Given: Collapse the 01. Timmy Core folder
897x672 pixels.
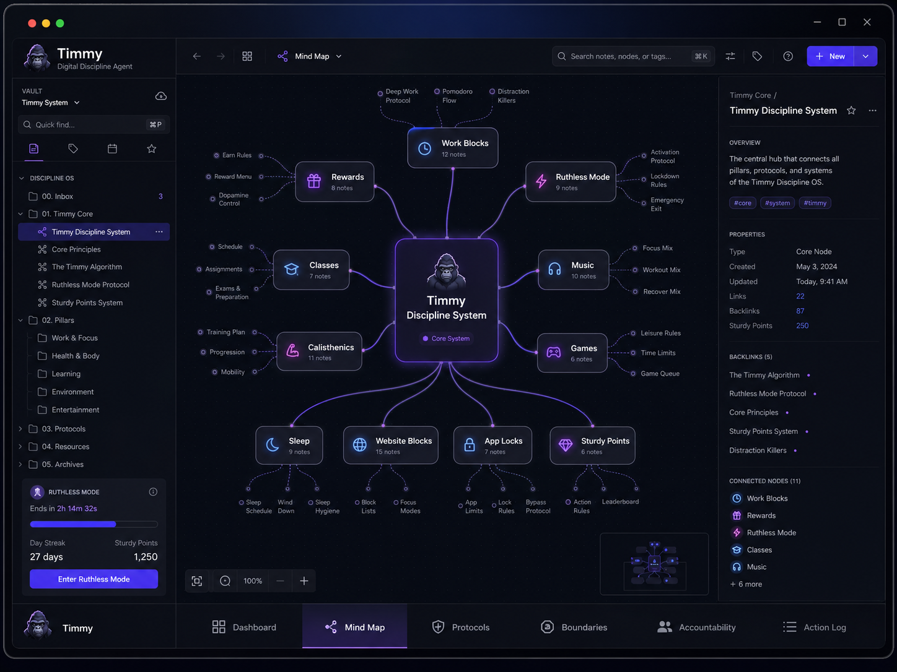Looking at the screenshot, I should tap(20, 214).
